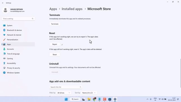Click the Personalization paintbrush icon
Image resolution: width=181 pixels, height=102 pixels.
4,40
